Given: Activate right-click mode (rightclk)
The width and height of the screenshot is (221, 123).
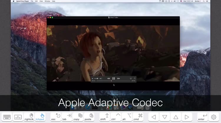Looking at the screenshot, I should (29, 117).
